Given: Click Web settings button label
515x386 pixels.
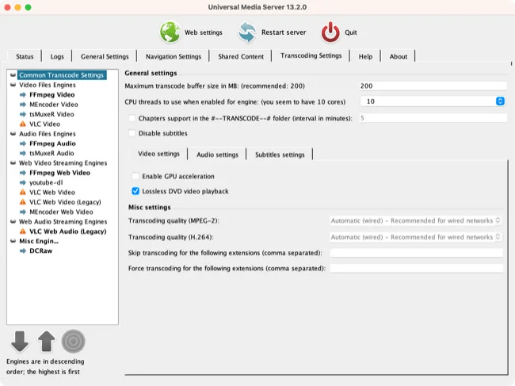Looking at the screenshot, I should click(x=204, y=32).
